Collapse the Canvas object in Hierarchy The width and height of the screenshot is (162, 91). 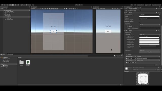point(5,14)
